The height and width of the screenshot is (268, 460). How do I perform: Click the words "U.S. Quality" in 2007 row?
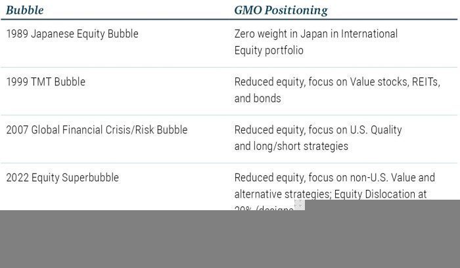pos(376,130)
